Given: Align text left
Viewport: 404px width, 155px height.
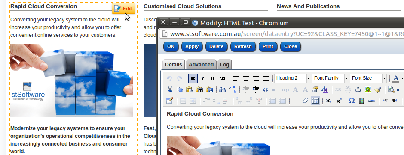Looking at the screenshot, I should click(236, 78).
